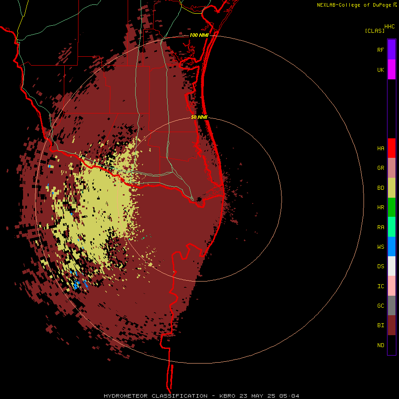Click the RA legend label
Viewport: 399px width, 399px height.
(380, 227)
